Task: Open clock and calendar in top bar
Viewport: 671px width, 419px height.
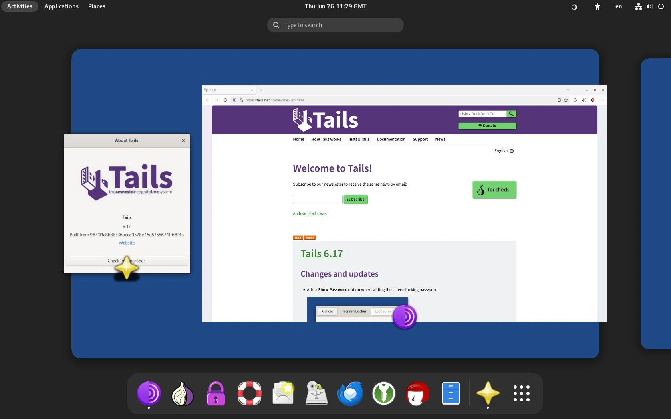Action: click(335, 6)
